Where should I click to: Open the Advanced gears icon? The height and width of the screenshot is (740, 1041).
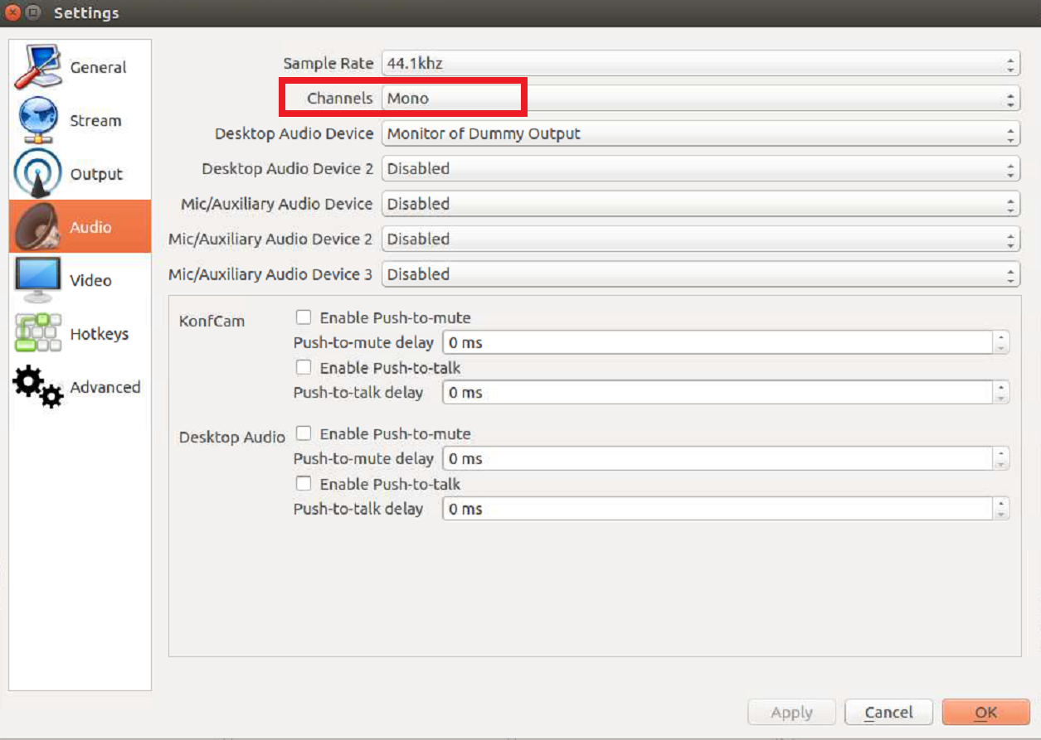(37, 387)
